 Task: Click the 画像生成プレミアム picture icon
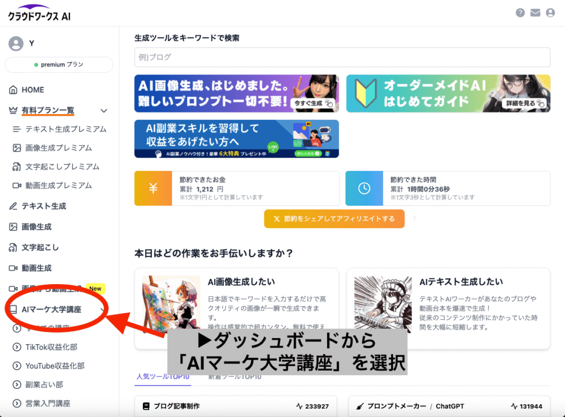pos(17,148)
